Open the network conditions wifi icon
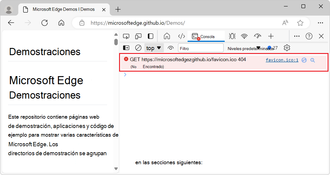The height and width of the screenshot is (175, 330). click(244, 36)
